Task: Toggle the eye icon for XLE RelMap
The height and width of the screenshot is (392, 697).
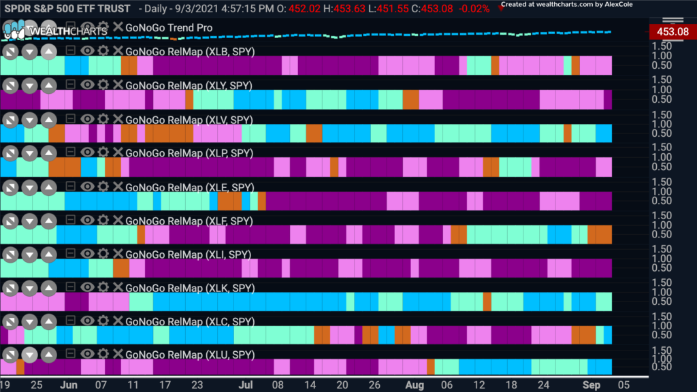Action: (87, 186)
